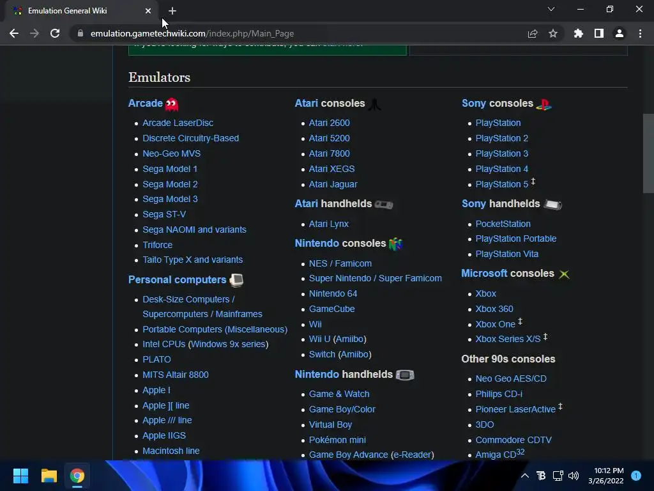The height and width of the screenshot is (491, 654).
Task: Open the network status icon
Action: click(x=558, y=476)
